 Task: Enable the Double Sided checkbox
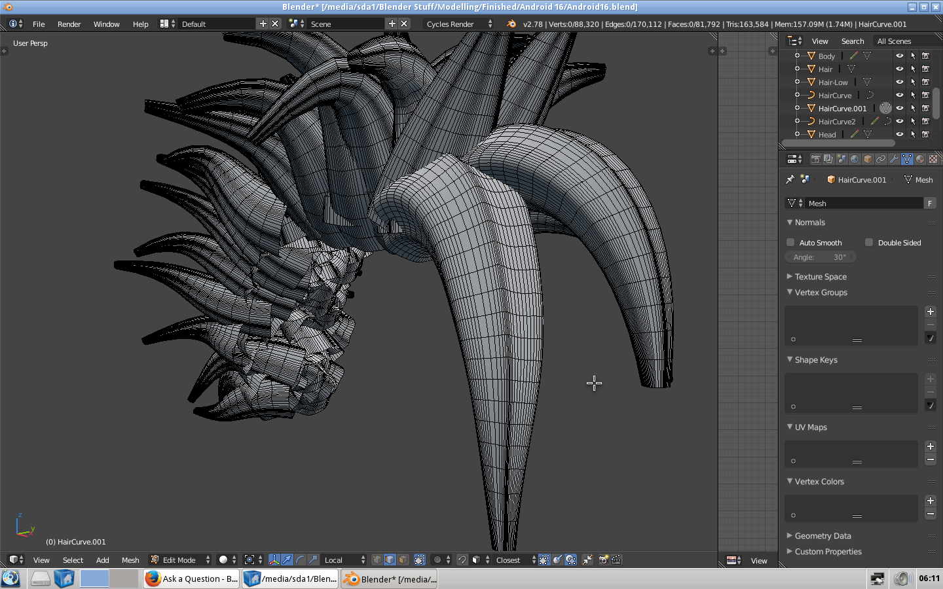(869, 242)
